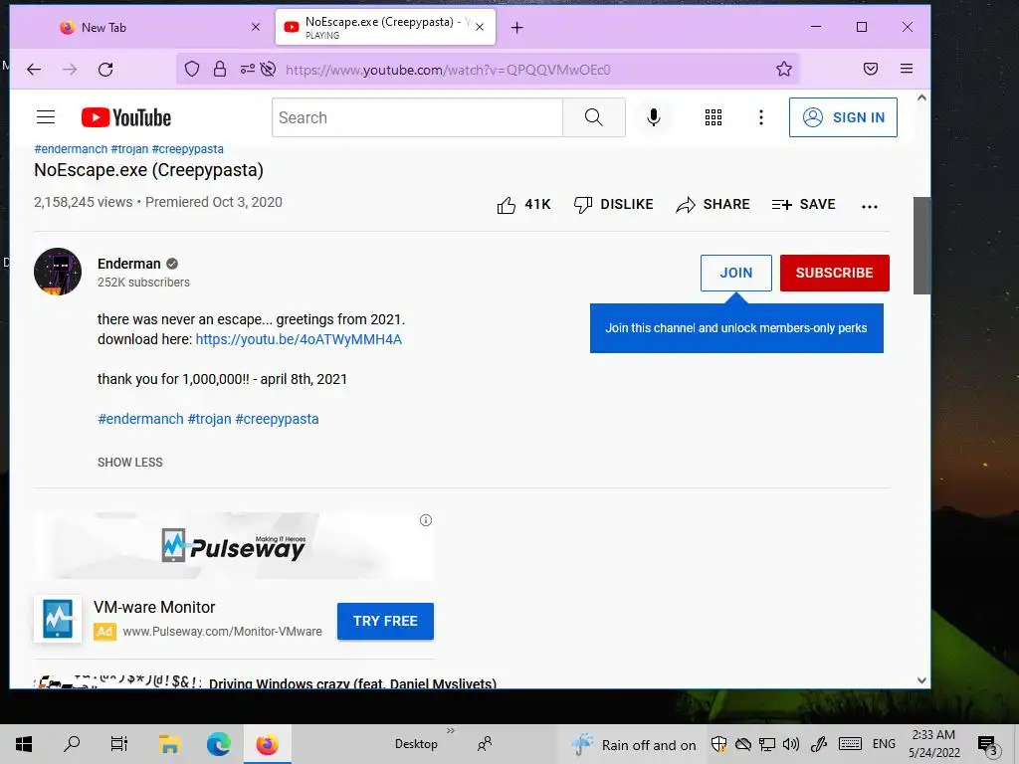Click the YouTube search field
The height and width of the screenshot is (764, 1019).
[417, 117]
